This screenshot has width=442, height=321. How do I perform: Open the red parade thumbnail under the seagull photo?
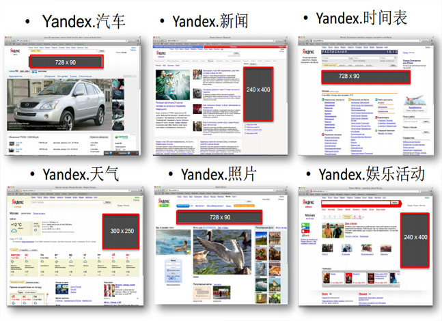pyautogui.click(x=221, y=293)
